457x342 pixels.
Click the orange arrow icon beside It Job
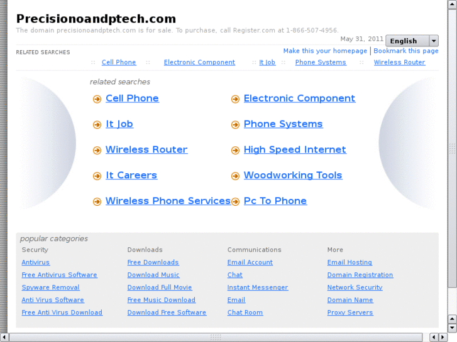point(97,125)
